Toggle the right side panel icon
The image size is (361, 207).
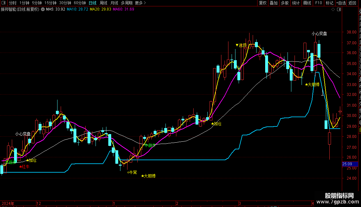coord(339,10)
